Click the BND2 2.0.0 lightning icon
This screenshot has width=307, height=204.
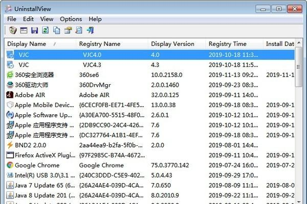coord(10,145)
